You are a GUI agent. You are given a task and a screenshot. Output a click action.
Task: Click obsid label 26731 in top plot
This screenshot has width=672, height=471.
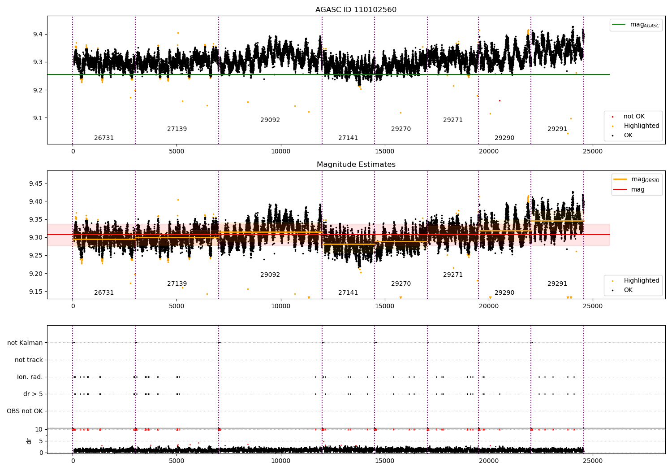pos(104,138)
